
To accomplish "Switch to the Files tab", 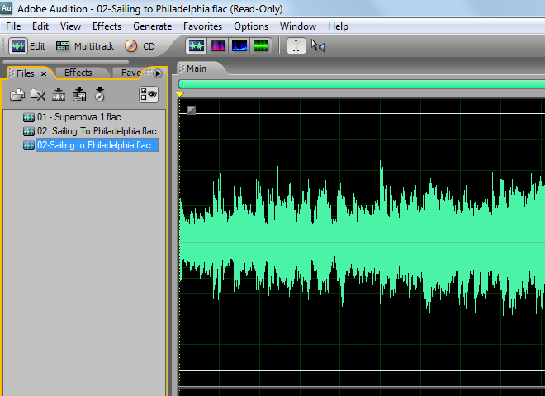I will tap(25, 73).
